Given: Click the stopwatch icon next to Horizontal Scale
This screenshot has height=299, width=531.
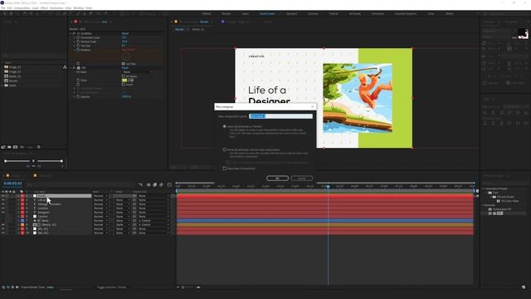Looking at the screenshot, I should 78,37.
